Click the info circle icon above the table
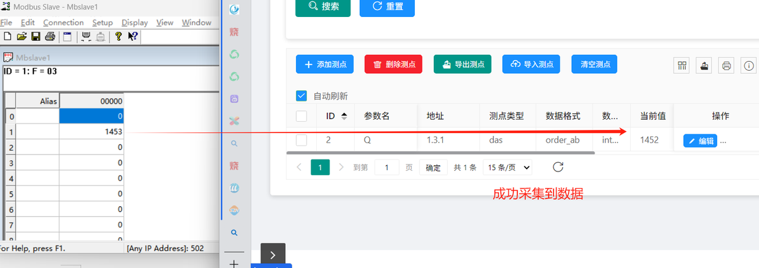Image resolution: width=759 pixels, height=268 pixels. (x=750, y=65)
